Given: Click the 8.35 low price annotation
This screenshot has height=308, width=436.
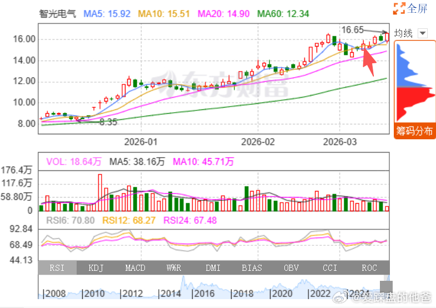Looking at the screenshot, I should (108, 122).
